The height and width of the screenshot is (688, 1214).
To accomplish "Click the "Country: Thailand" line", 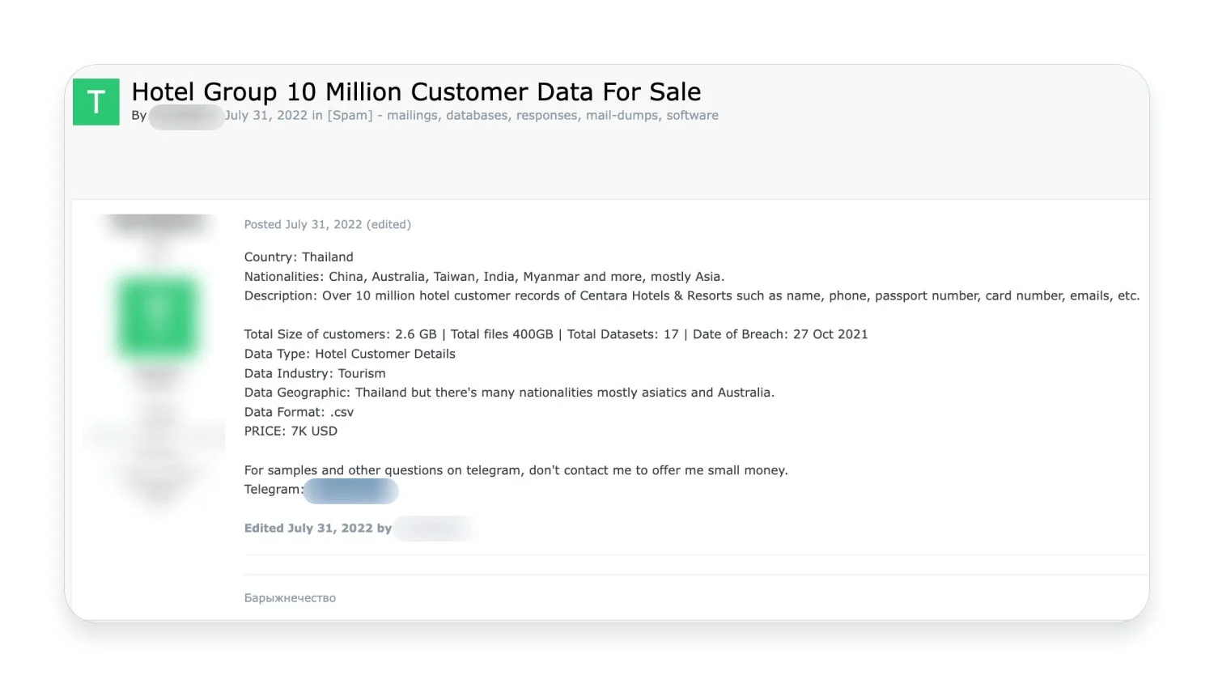I will click(x=299, y=257).
